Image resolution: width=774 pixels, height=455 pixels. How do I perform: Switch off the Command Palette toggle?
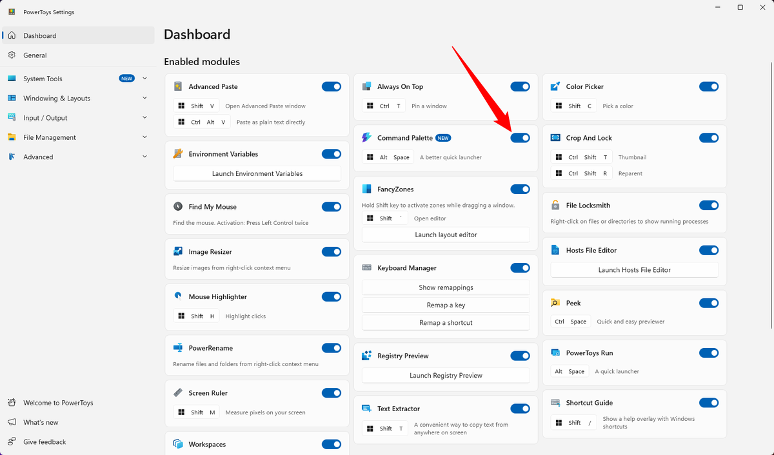click(520, 138)
